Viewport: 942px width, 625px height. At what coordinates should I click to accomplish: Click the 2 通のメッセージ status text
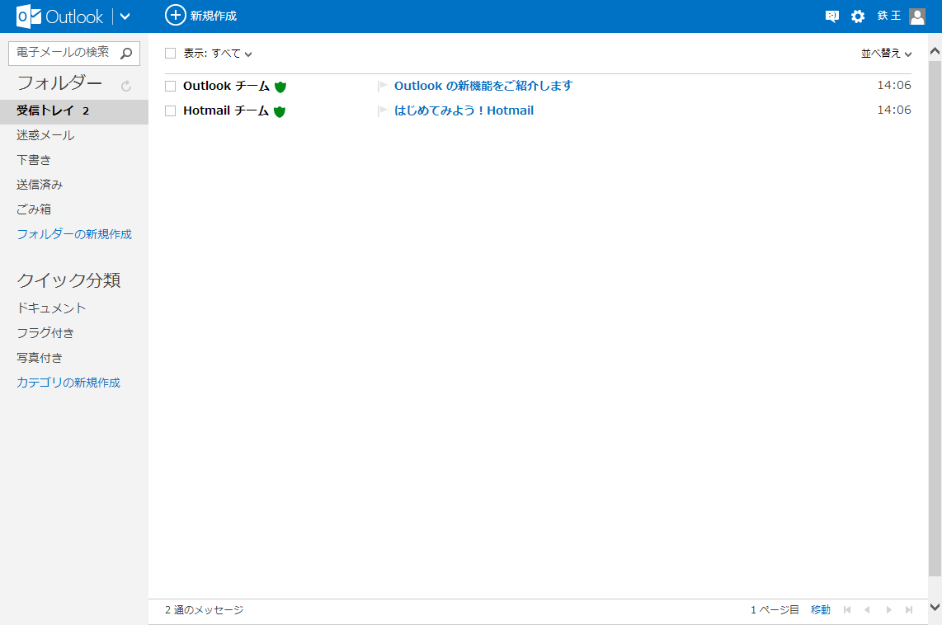pos(205,610)
